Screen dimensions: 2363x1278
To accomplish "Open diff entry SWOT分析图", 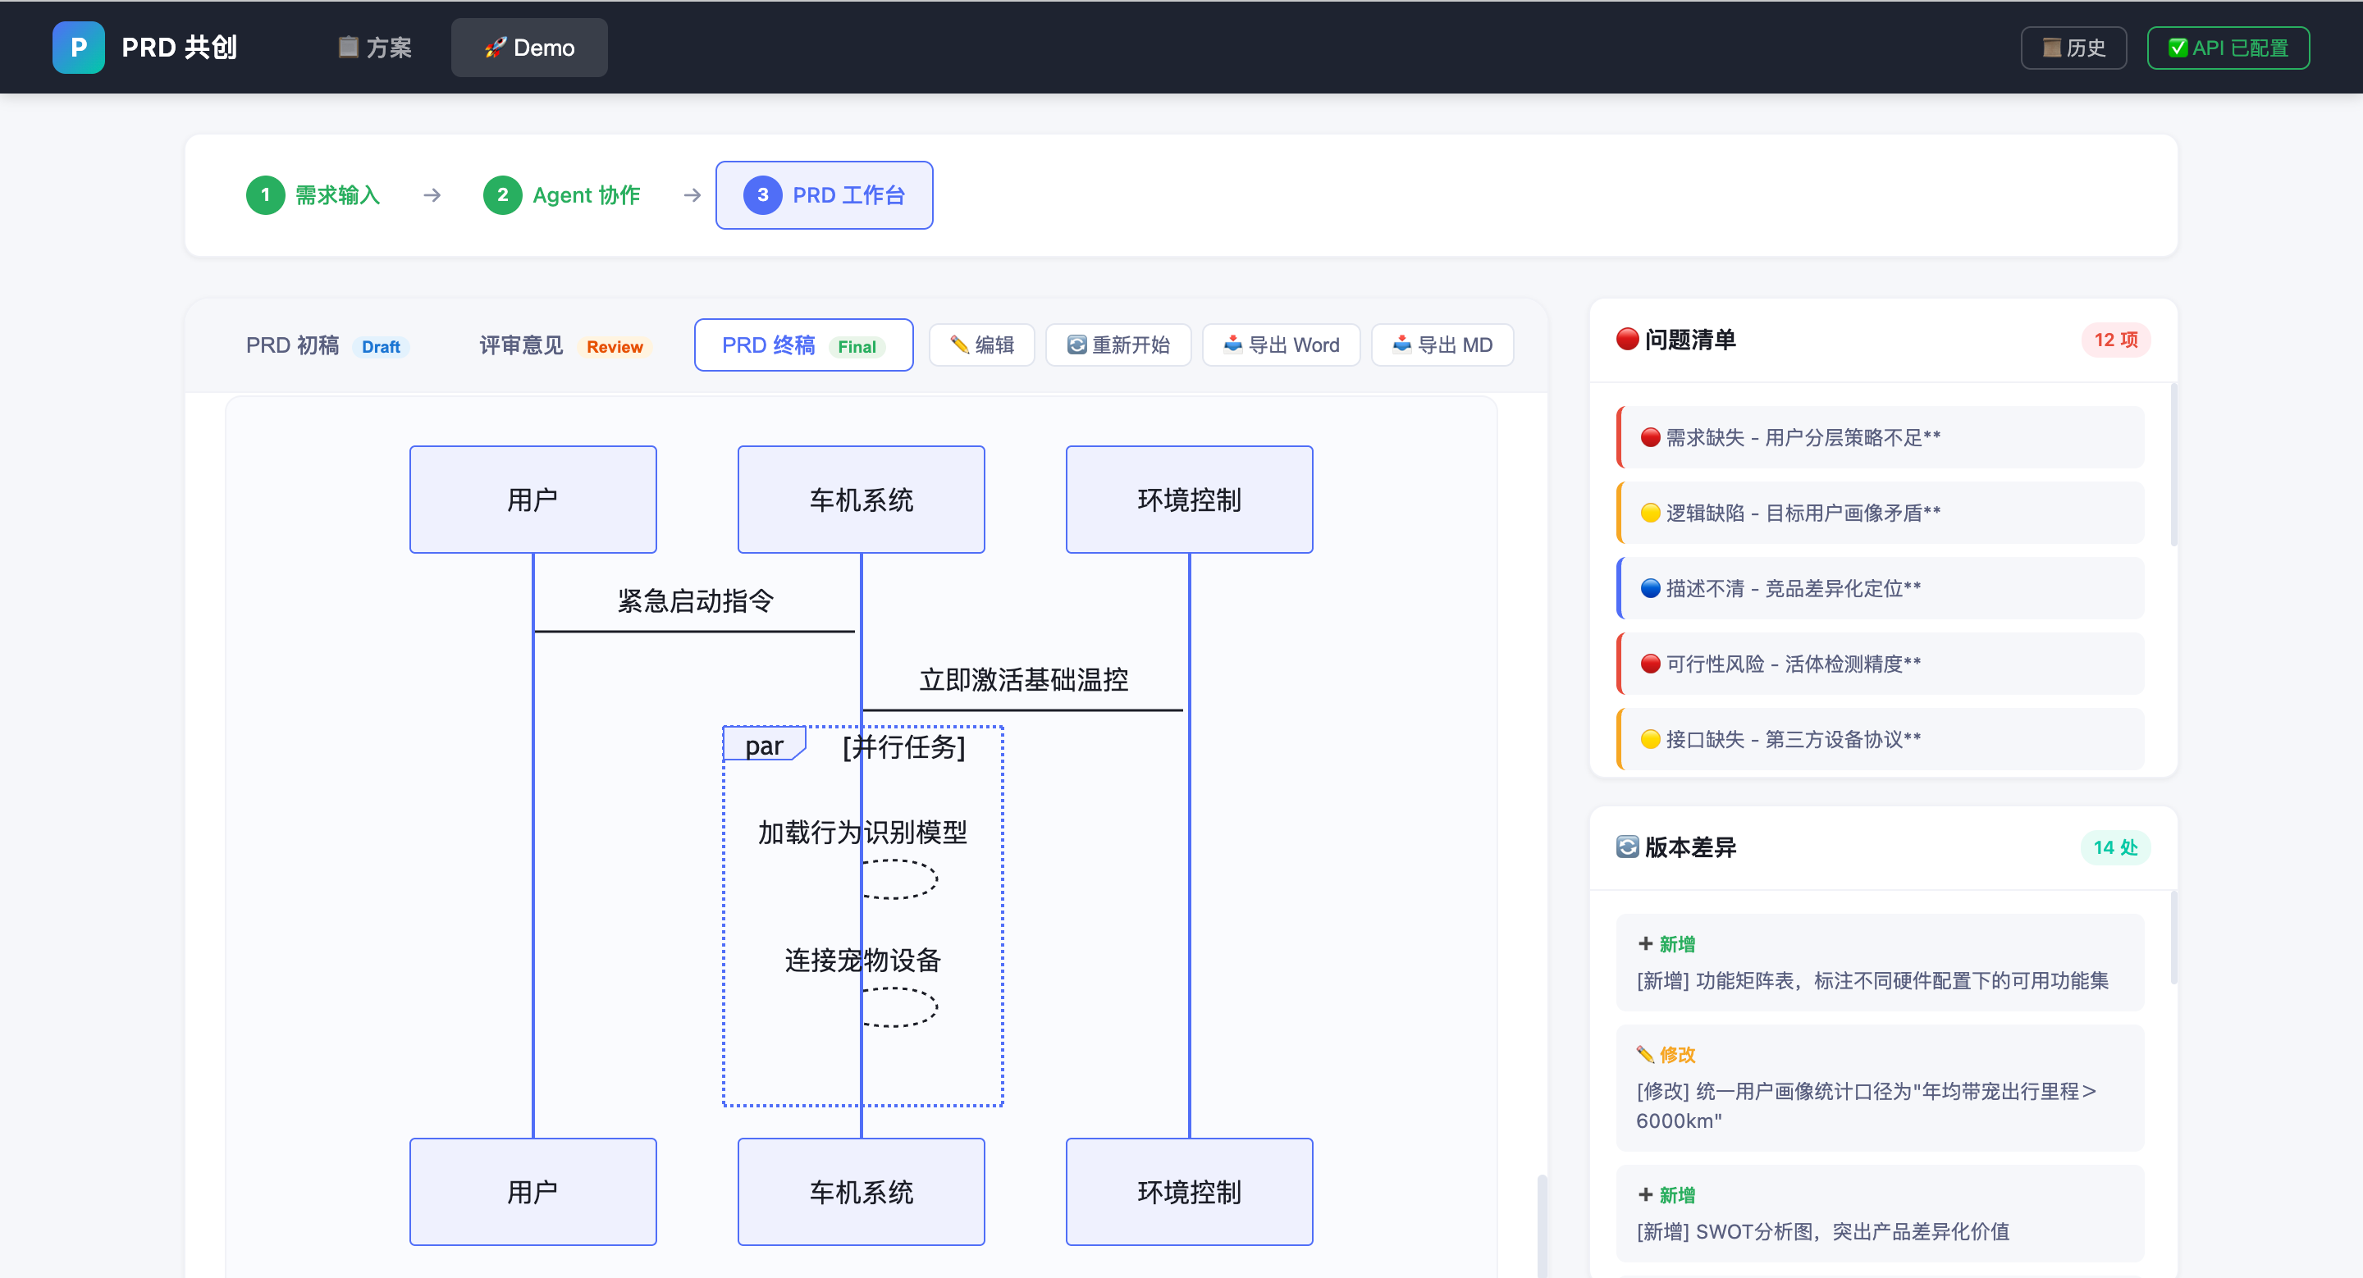I will click(x=1881, y=1214).
